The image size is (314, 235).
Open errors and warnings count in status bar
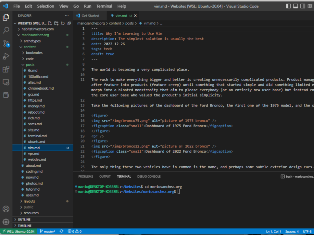click(74, 231)
